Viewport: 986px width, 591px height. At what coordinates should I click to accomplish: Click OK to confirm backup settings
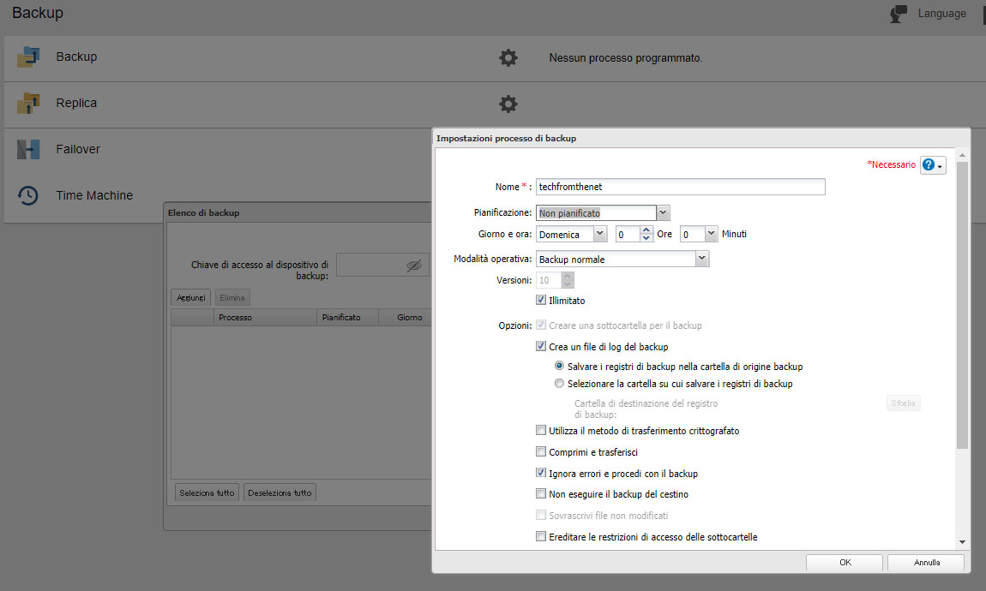point(845,563)
